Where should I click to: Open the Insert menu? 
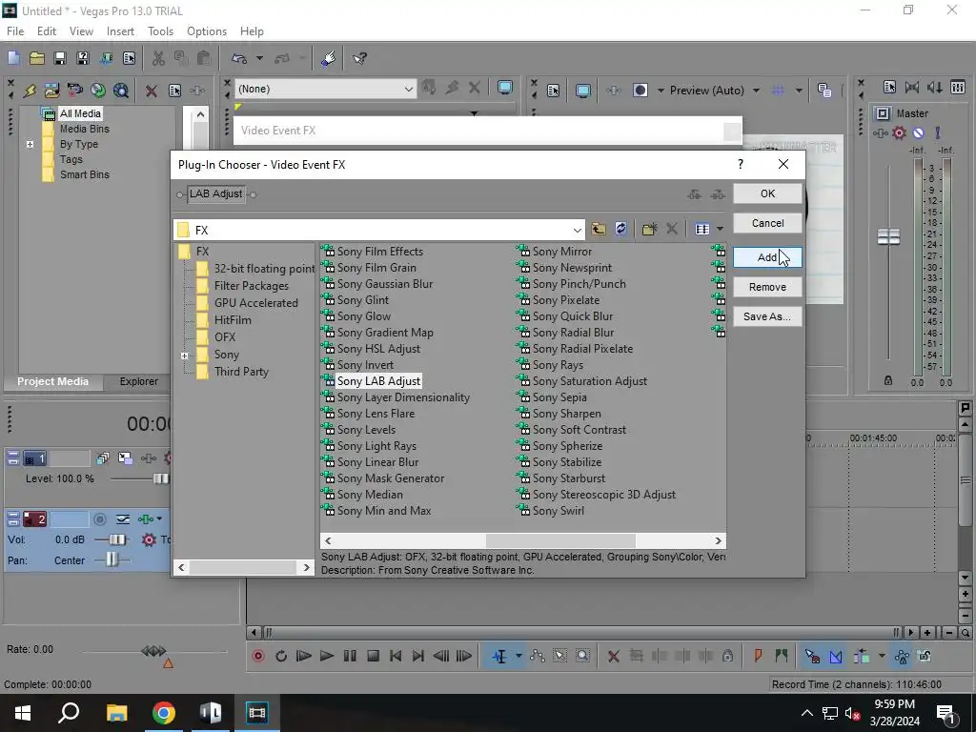click(120, 31)
